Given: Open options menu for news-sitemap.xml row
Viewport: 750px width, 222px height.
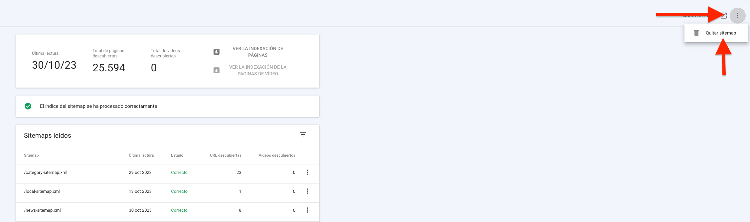Looking at the screenshot, I should tap(307, 210).
